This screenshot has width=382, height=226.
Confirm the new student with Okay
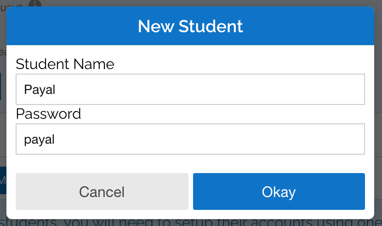(x=279, y=191)
